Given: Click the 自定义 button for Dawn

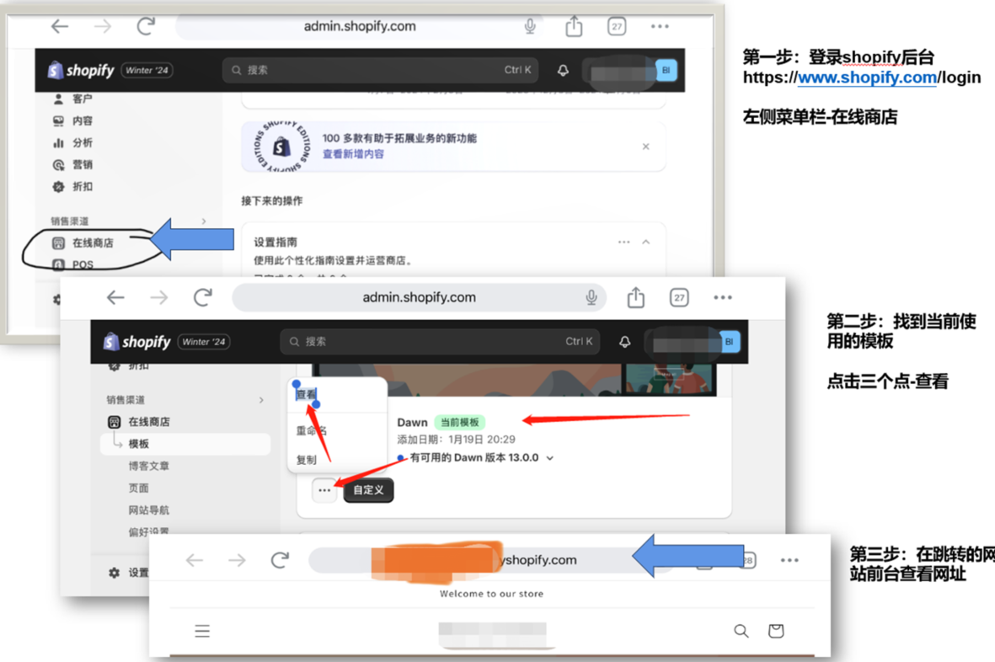Looking at the screenshot, I should coord(368,490).
